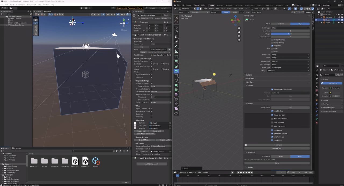
Task: Adjust the Bevel Shape slider
Action: [290, 34]
